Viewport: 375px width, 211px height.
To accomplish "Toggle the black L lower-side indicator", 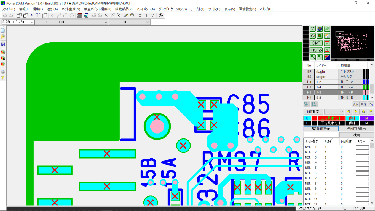I will click(x=307, y=123).
